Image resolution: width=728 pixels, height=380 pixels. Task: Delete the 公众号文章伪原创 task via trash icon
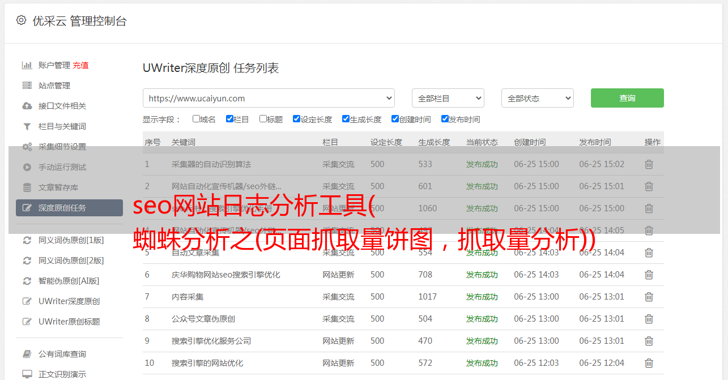click(649, 319)
